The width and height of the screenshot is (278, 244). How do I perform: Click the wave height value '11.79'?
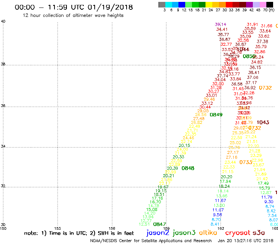(267, 197)
